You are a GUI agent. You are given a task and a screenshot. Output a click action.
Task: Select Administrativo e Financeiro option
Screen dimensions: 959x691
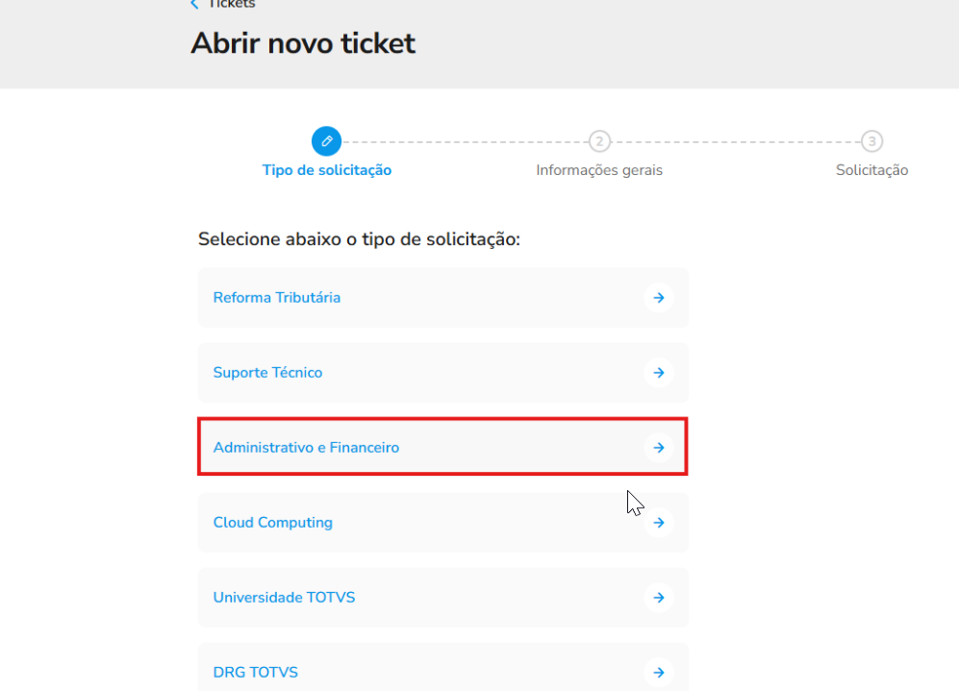[443, 447]
